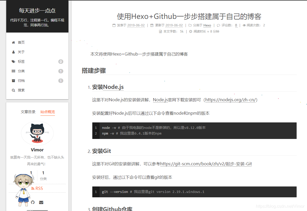Click the calendar icon before 发表于
307x211 pixels.
(x=114, y=25)
